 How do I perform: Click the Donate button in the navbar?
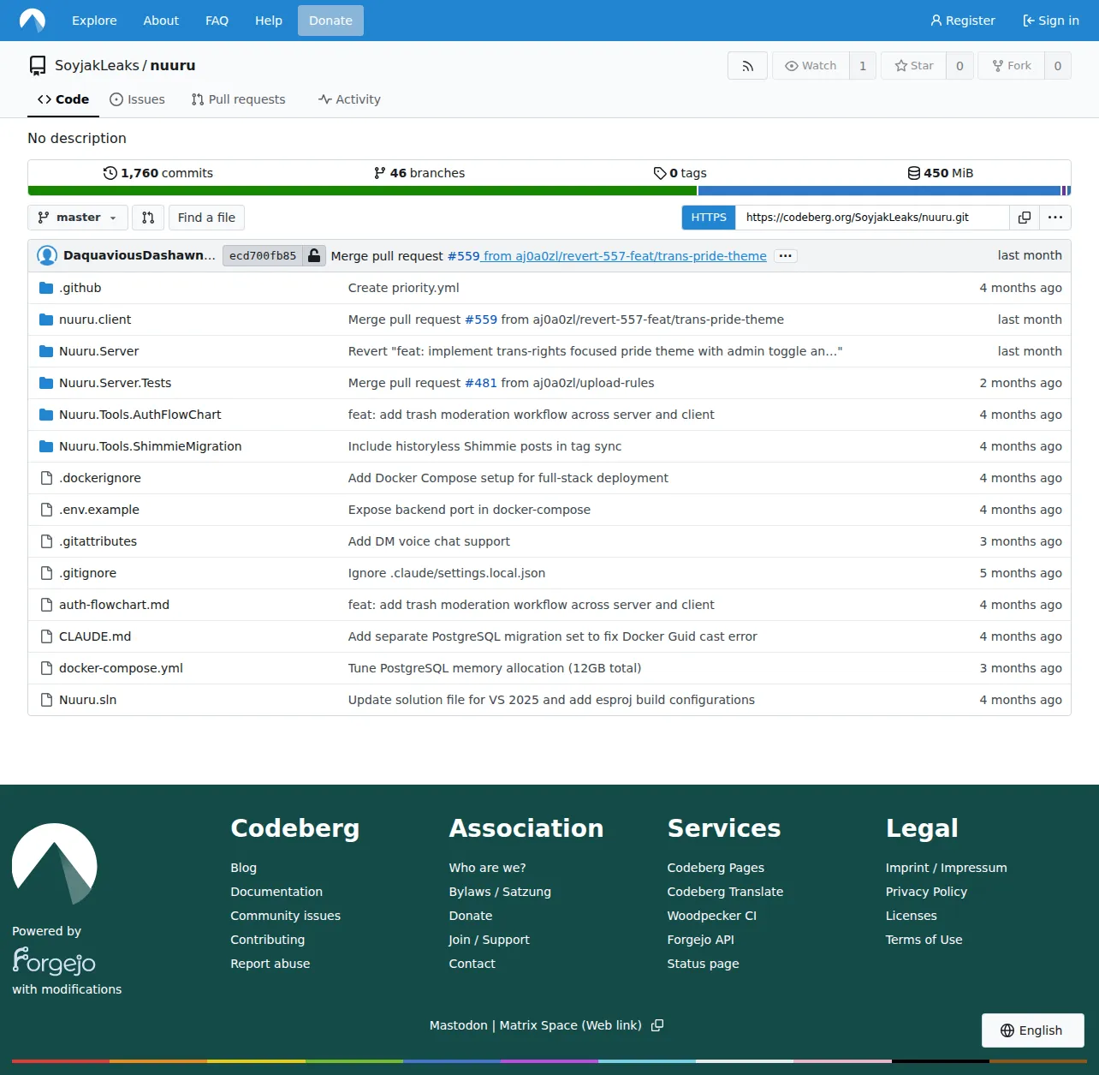[x=330, y=21]
